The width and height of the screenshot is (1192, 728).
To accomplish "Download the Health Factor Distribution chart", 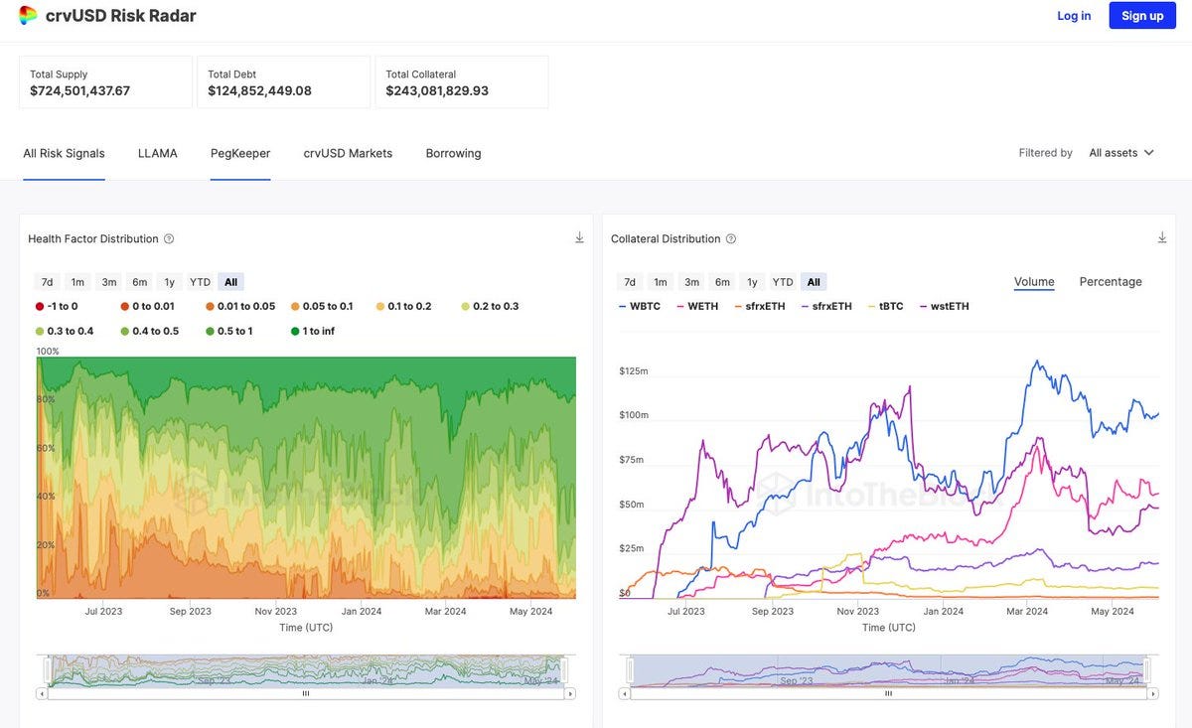I will (579, 238).
